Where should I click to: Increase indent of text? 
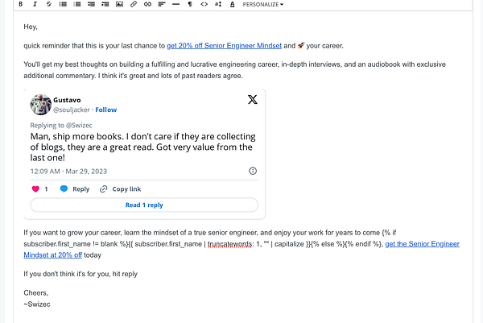[x=105, y=4]
